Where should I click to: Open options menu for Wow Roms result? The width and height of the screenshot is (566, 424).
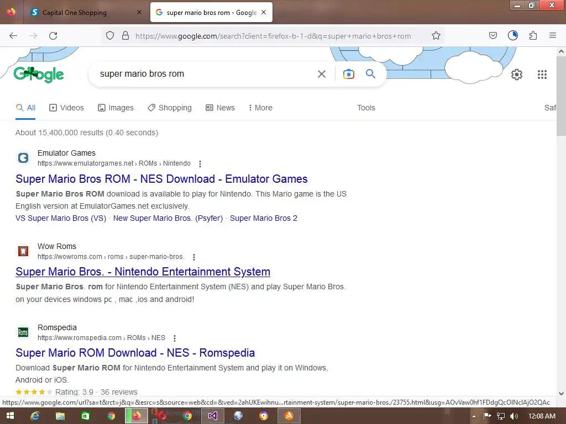(194, 257)
